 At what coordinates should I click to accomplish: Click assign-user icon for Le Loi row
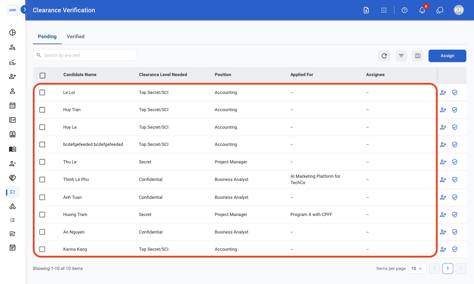click(443, 93)
